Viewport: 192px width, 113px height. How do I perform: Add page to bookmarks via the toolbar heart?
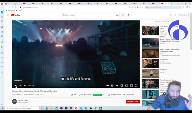143,7
